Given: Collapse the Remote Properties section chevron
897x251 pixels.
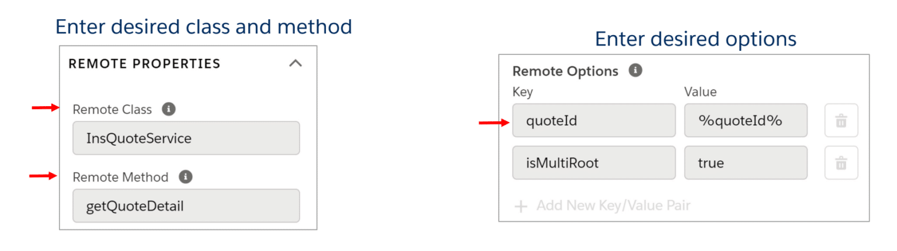Looking at the screenshot, I should click(x=295, y=63).
